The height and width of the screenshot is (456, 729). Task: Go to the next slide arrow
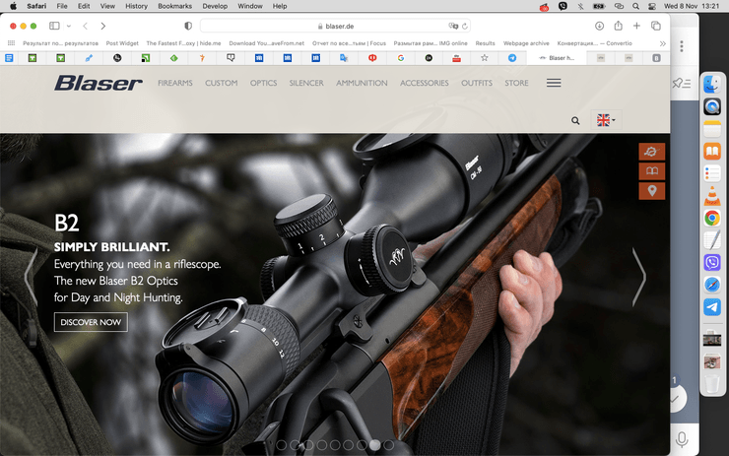639,277
